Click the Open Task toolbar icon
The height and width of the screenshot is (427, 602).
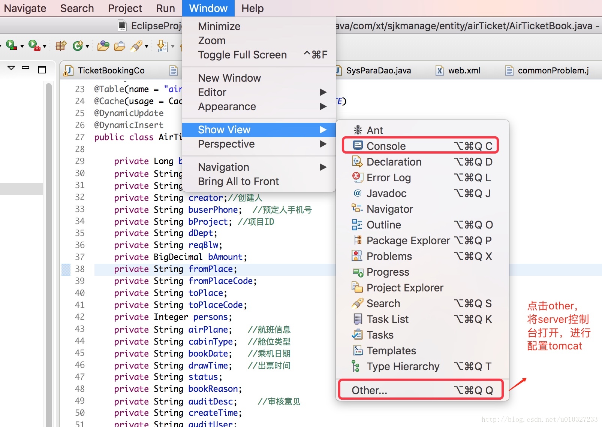click(120, 46)
